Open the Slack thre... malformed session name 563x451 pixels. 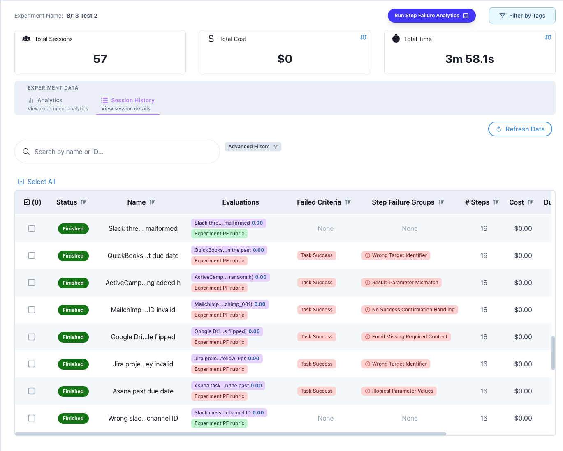[143, 228]
